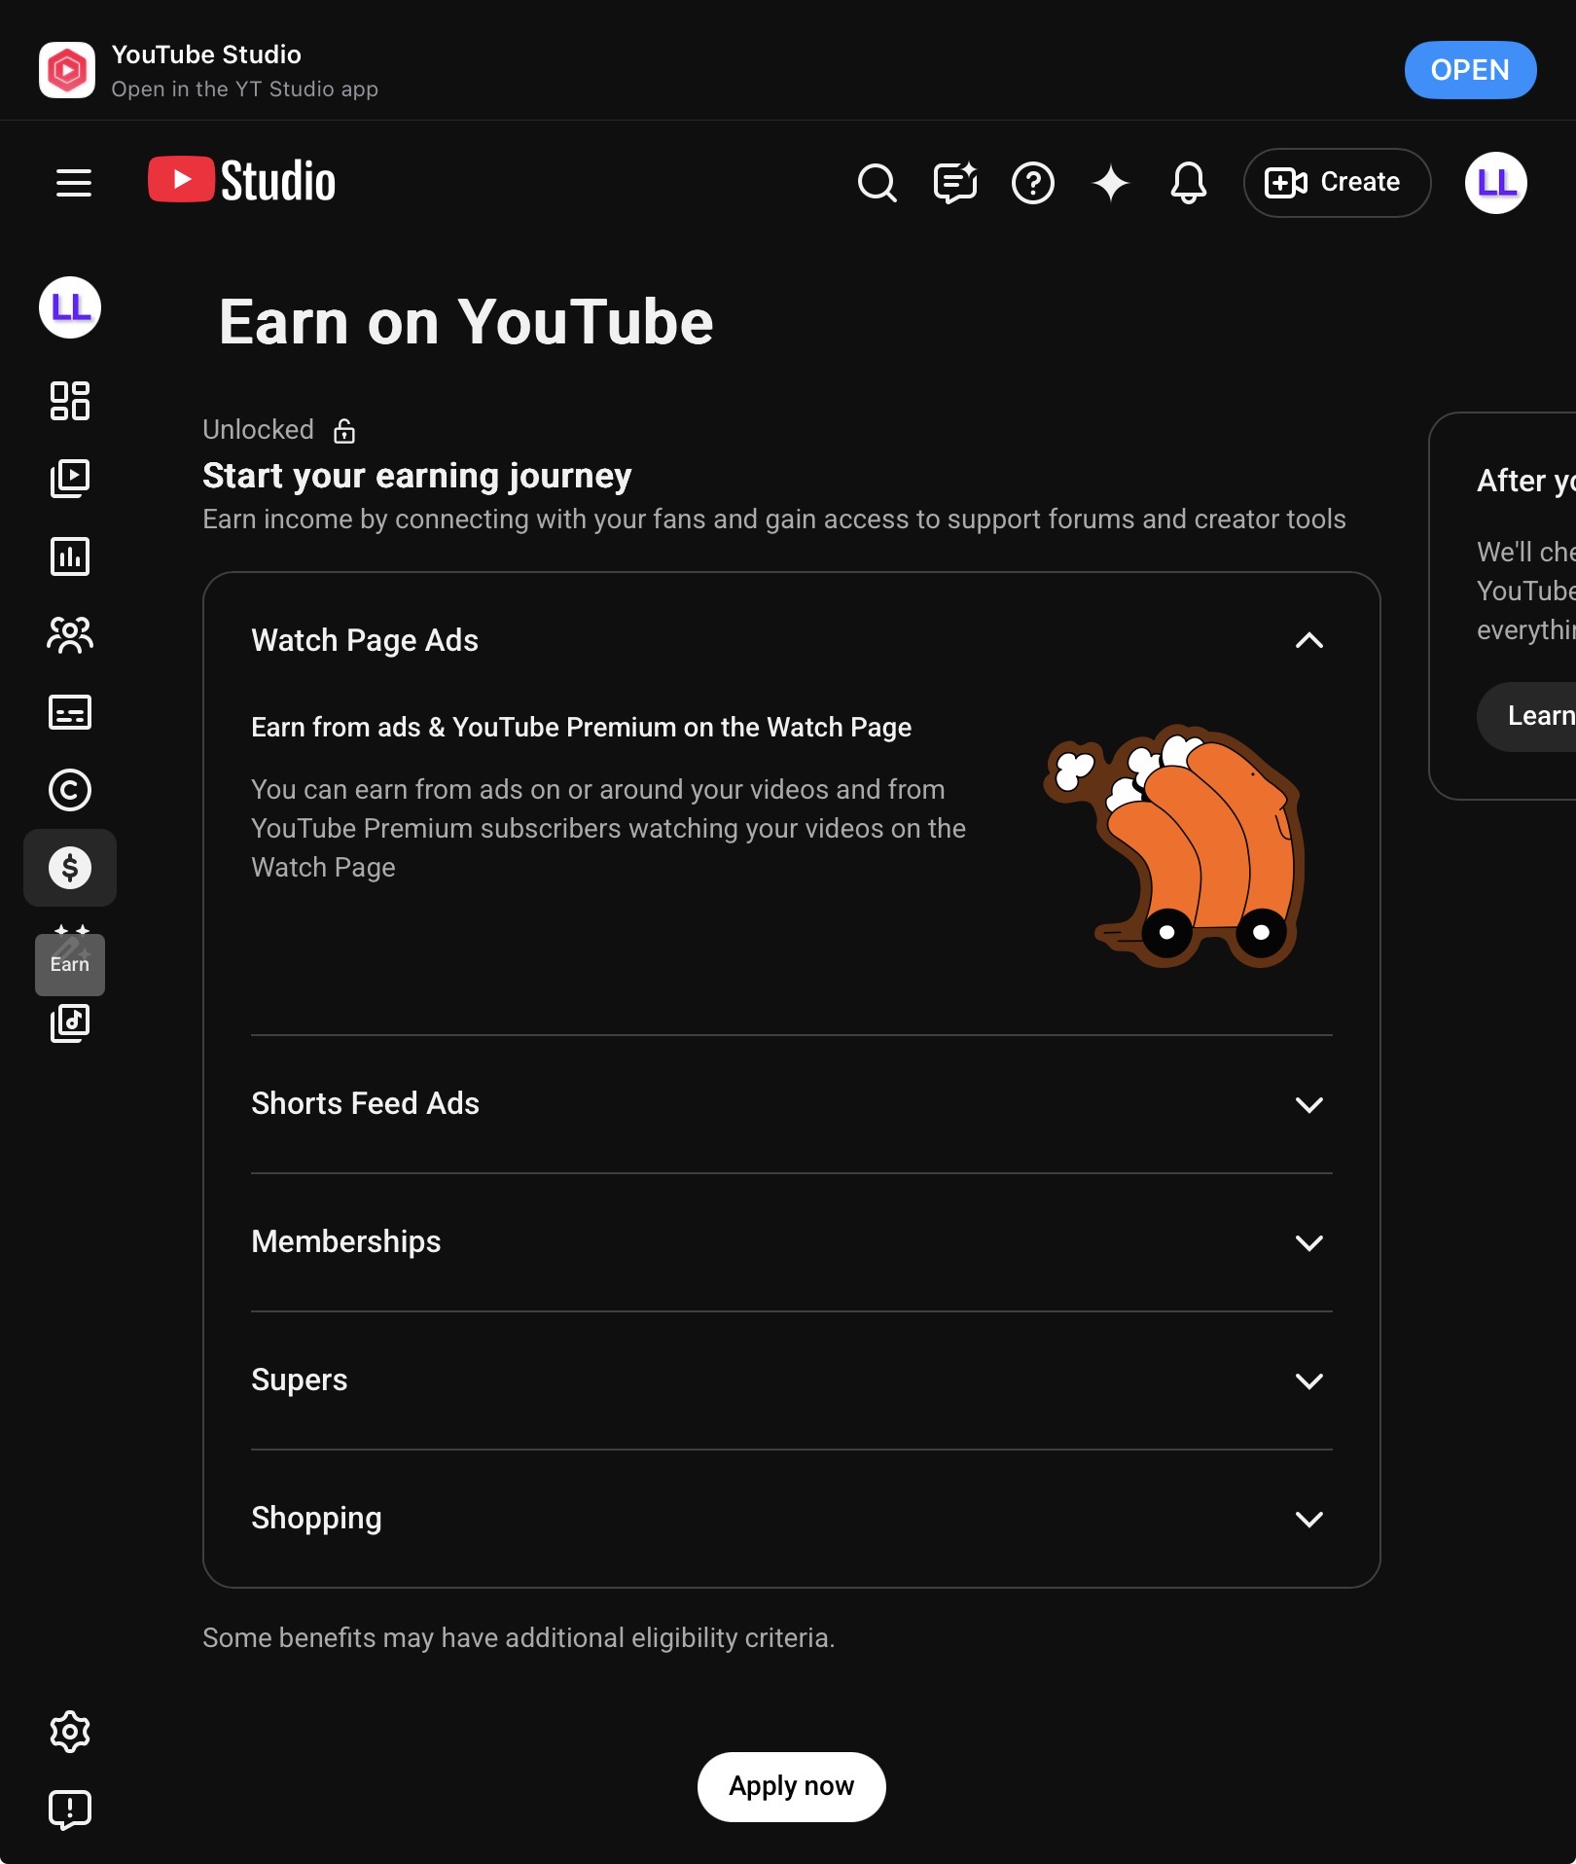Click 'Earn from ads & YouTube Premium' subheading

coord(582,727)
